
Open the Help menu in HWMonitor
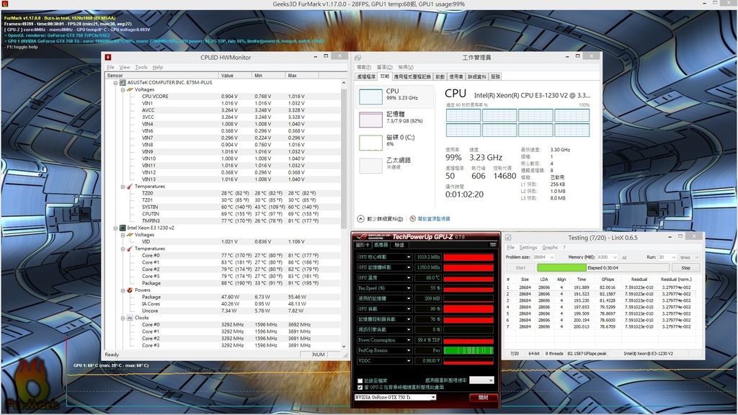[158, 67]
